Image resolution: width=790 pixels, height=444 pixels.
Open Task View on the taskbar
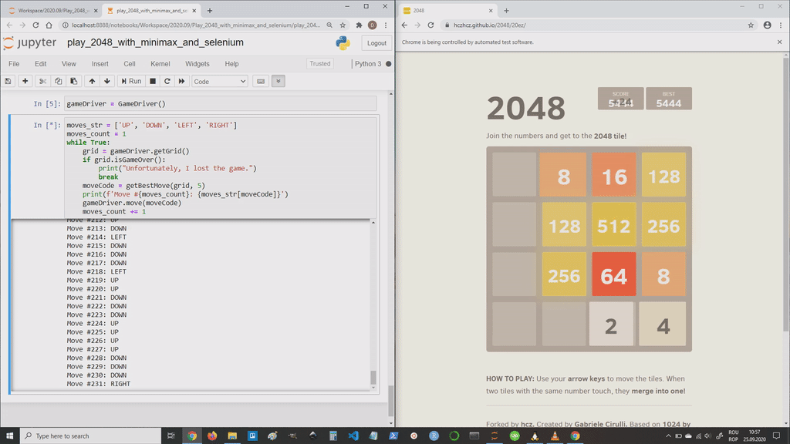(x=171, y=436)
